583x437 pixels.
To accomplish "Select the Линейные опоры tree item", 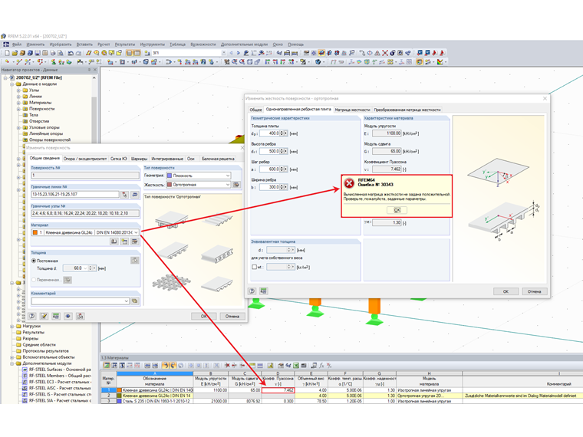I will pyautogui.click(x=46, y=133).
